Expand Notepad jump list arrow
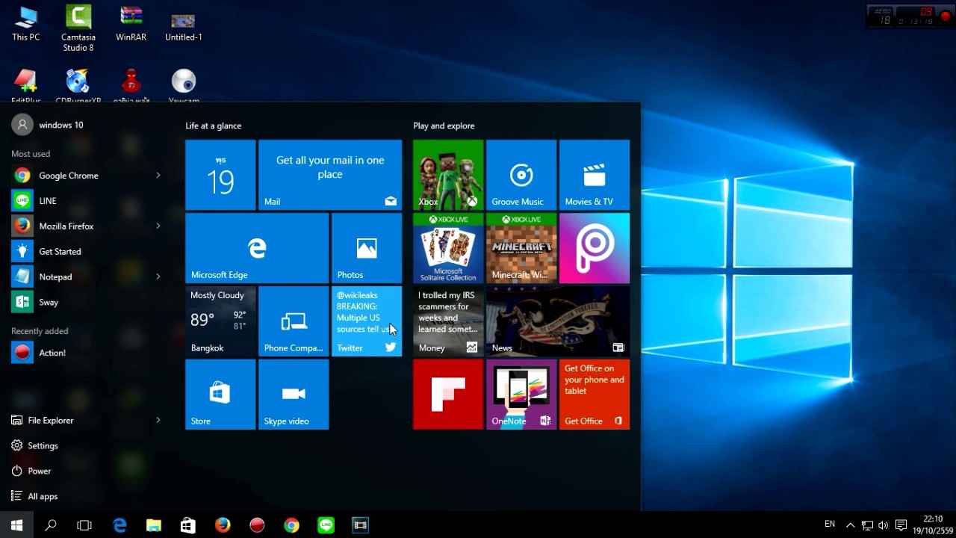 point(158,277)
